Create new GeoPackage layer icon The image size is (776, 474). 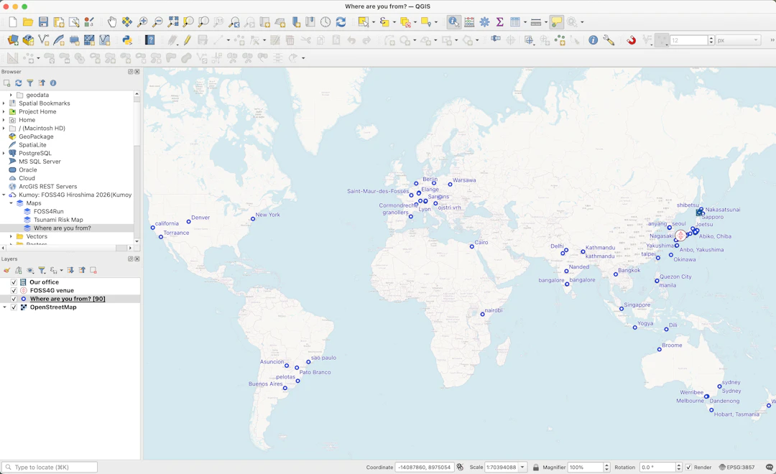(28, 40)
